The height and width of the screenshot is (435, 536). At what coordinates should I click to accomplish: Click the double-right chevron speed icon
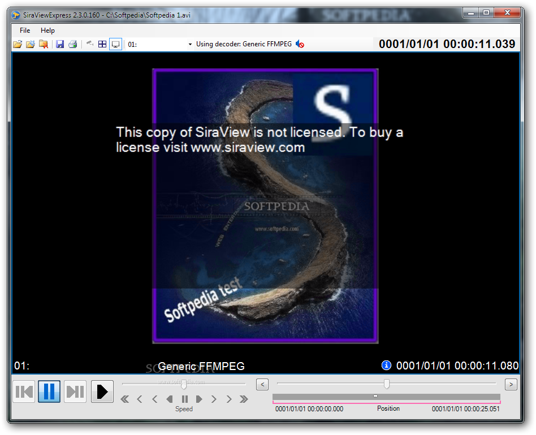(x=244, y=399)
